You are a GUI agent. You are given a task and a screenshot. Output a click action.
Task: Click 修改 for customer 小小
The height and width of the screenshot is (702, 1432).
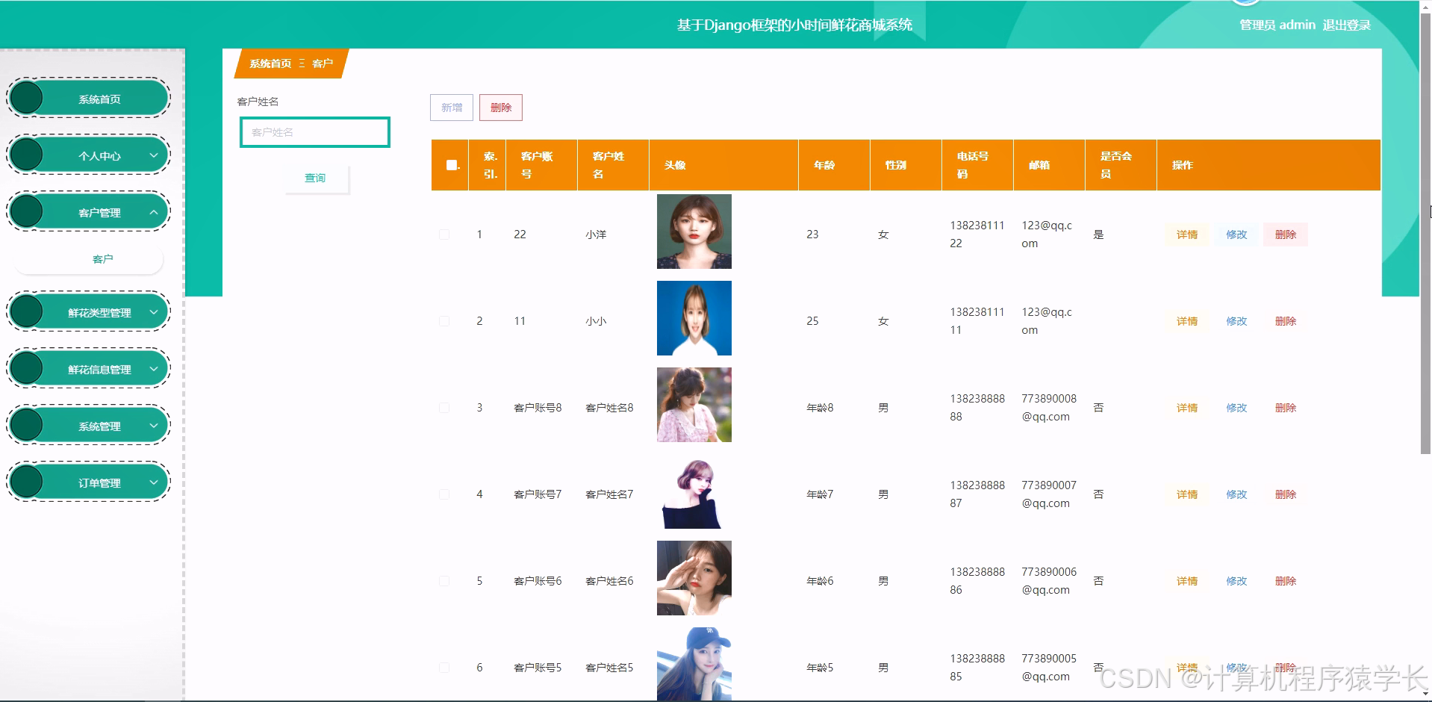[1236, 321]
